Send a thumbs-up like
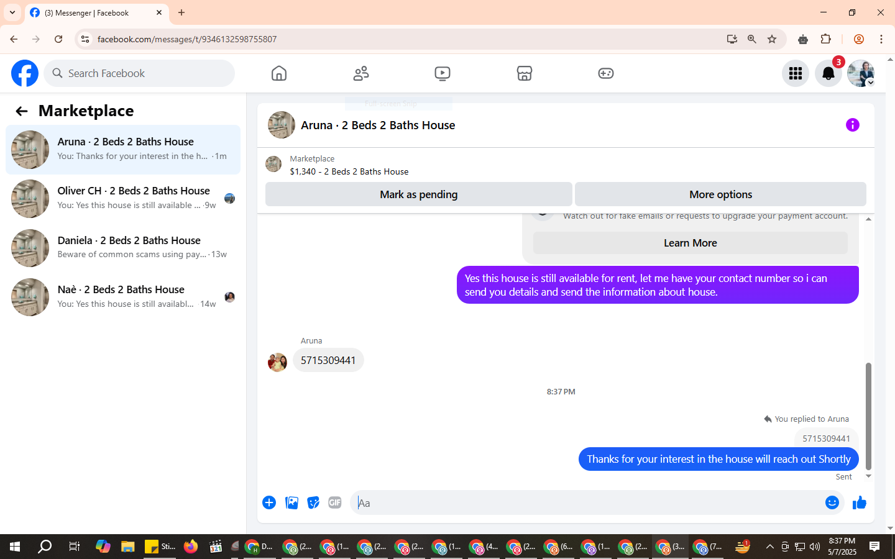The height and width of the screenshot is (559, 895). pos(860,502)
